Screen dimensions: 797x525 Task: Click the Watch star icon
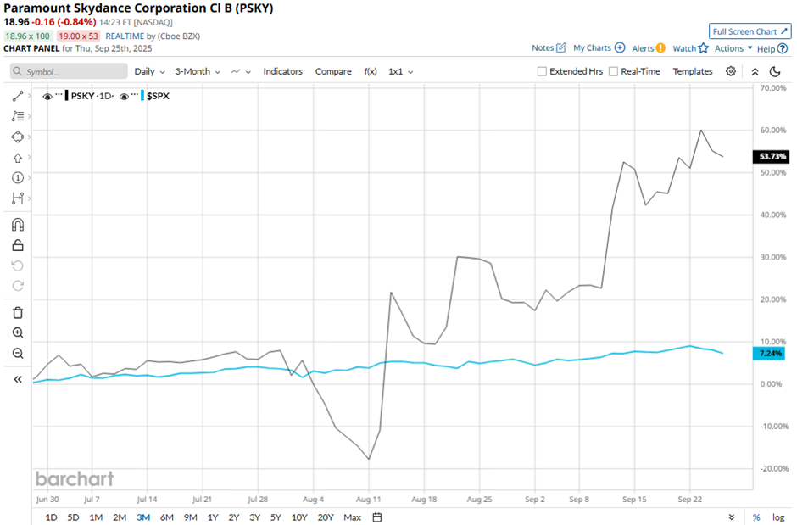[704, 47]
